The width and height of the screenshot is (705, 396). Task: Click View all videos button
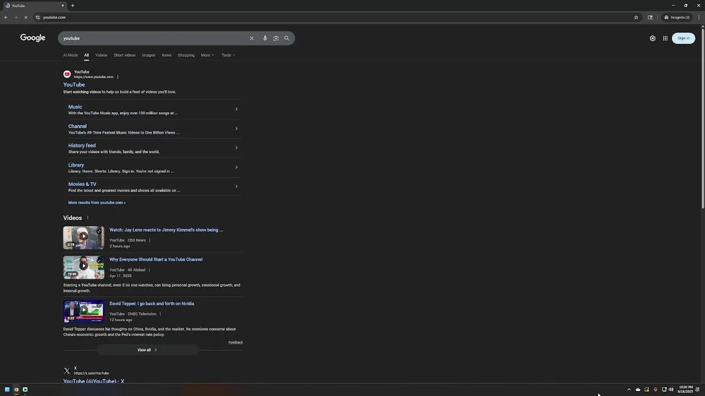tap(148, 350)
